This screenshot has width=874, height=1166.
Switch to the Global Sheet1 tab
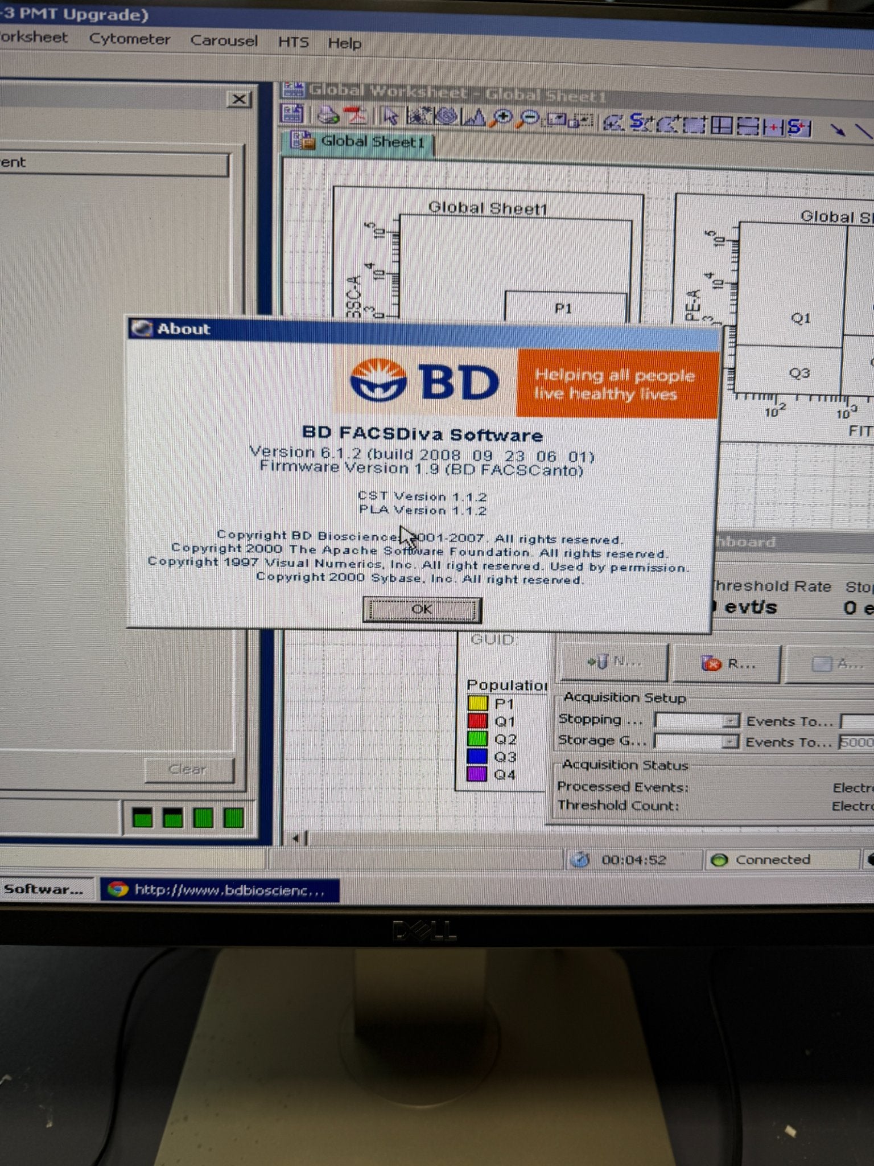click(x=358, y=141)
